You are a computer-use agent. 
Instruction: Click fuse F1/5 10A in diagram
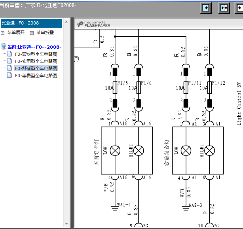pos(115,88)
